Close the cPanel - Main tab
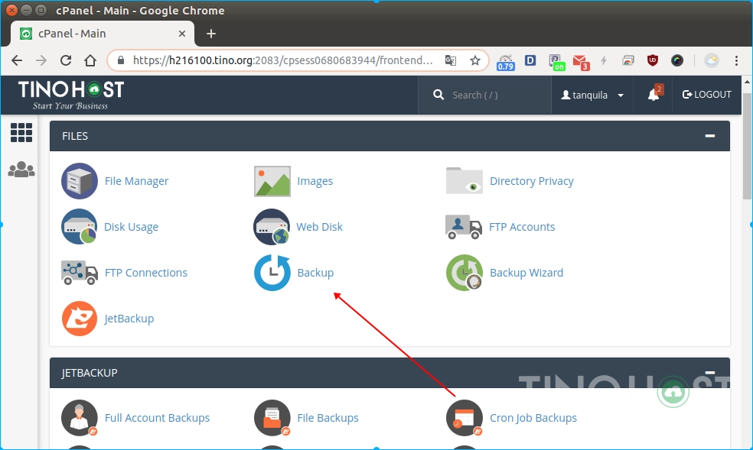 pyautogui.click(x=182, y=34)
